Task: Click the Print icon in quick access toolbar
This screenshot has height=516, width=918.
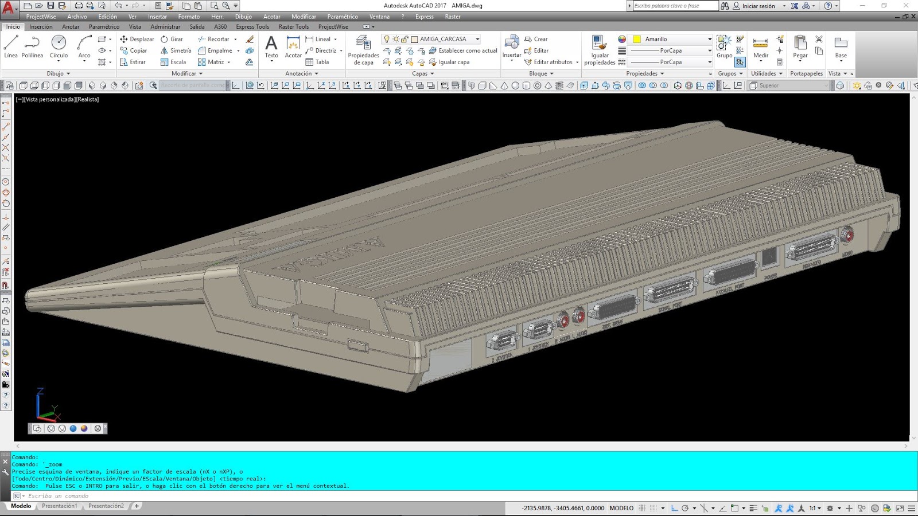Action: pyautogui.click(x=79, y=6)
